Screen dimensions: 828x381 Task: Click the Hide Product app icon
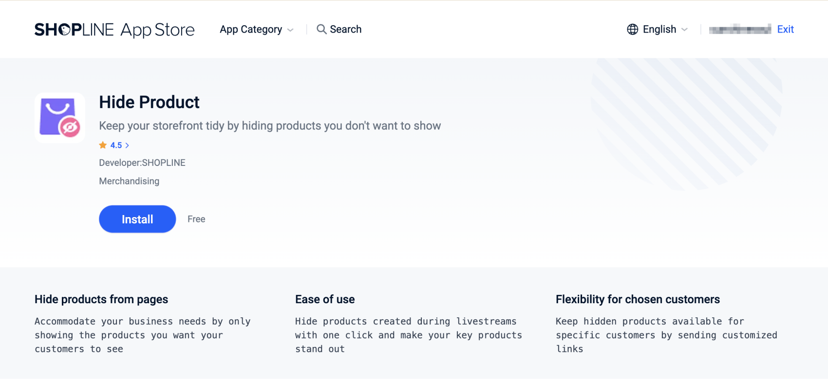click(x=60, y=118)
